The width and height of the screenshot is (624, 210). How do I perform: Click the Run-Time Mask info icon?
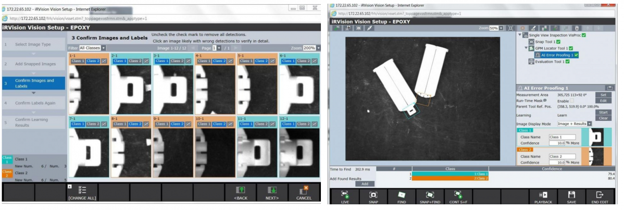[544, 101]
